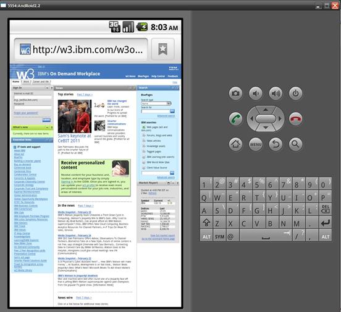Switch to the Career and life tab
This screenshot has width=341, height=312.
tap(41, 82)
